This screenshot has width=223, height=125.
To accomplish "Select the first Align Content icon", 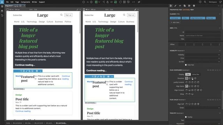I will [187, 90].
